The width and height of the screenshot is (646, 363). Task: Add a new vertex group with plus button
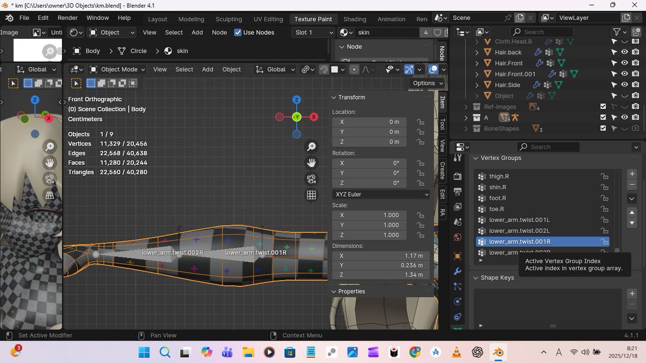632,174
